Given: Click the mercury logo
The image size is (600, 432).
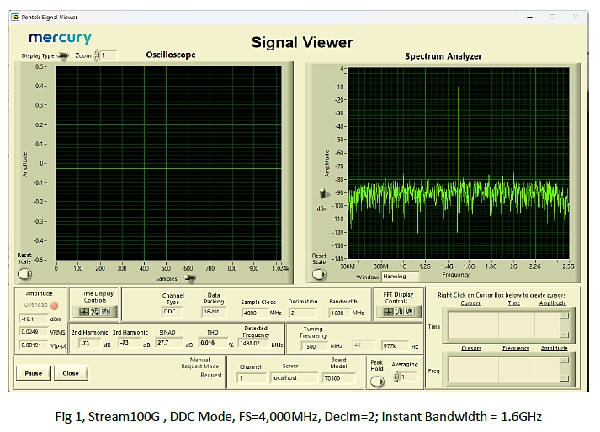Looking at the screenshot, I should 60,38.
